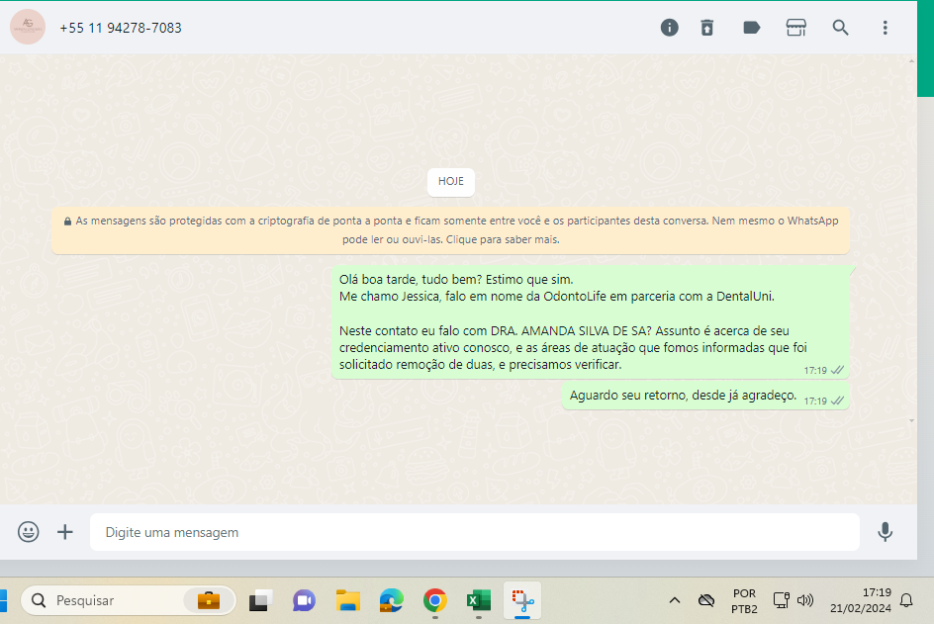Open the chat options three-dot menu

(885, 28)
